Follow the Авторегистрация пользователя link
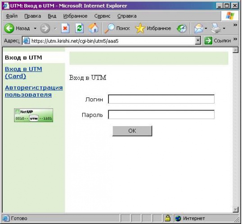 pyautogui.click(x=34, y=91)
